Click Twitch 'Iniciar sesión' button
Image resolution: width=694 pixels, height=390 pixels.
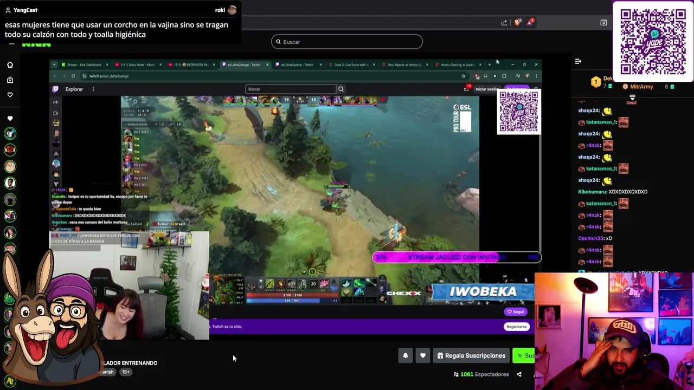pos(487,89)
